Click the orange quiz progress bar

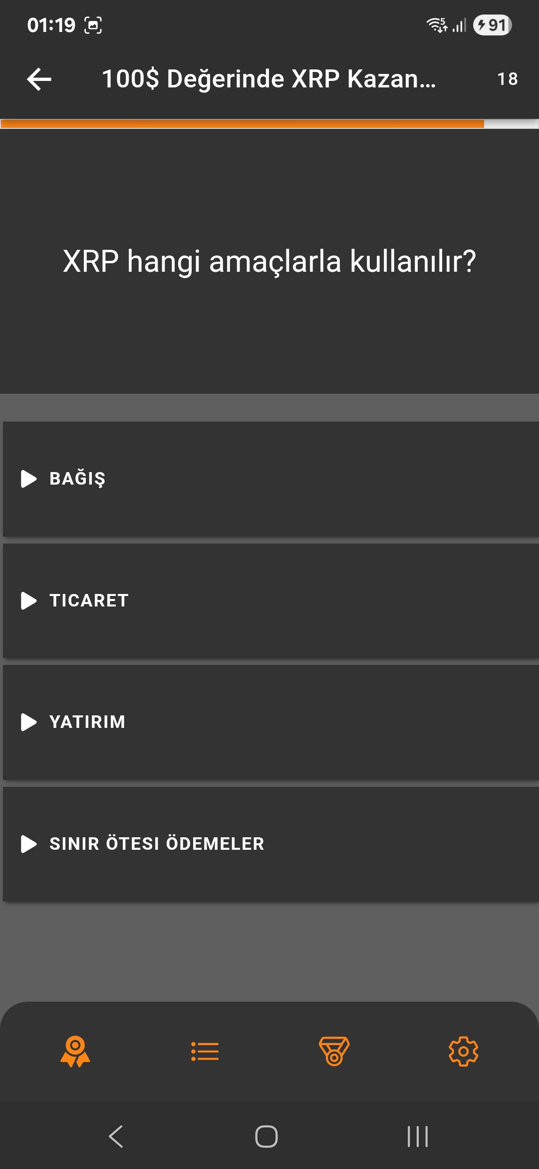243,124
